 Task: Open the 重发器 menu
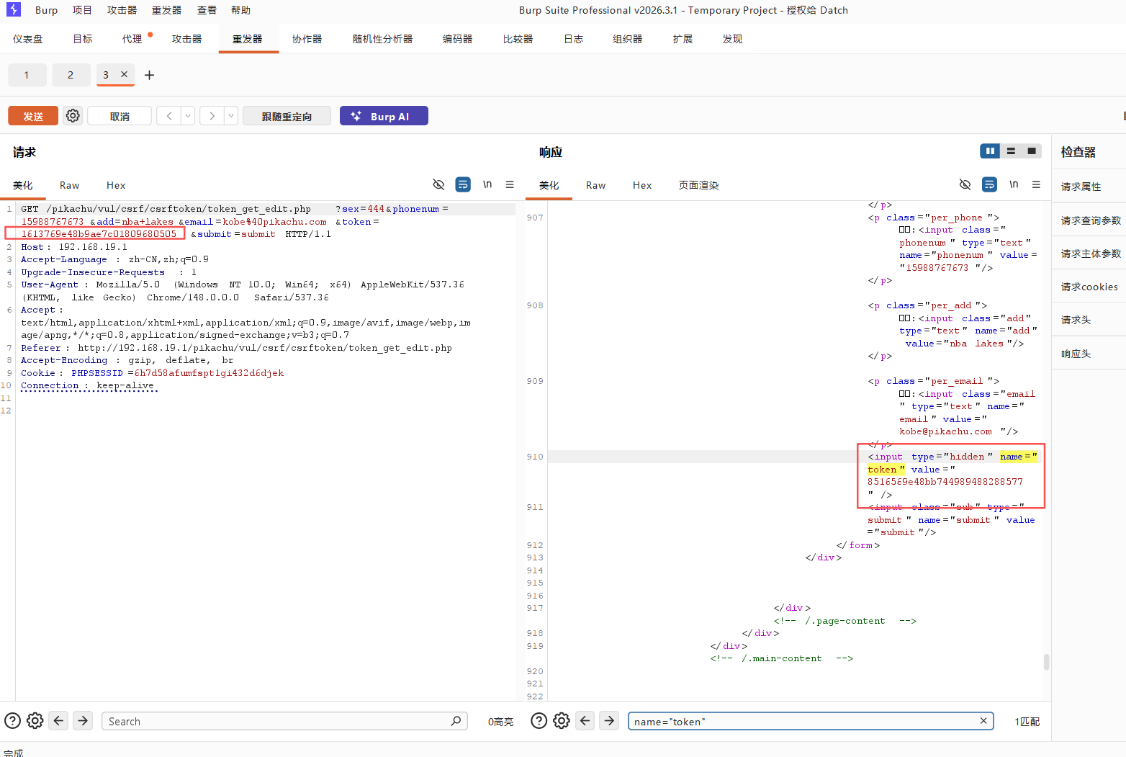coord(166,10)
